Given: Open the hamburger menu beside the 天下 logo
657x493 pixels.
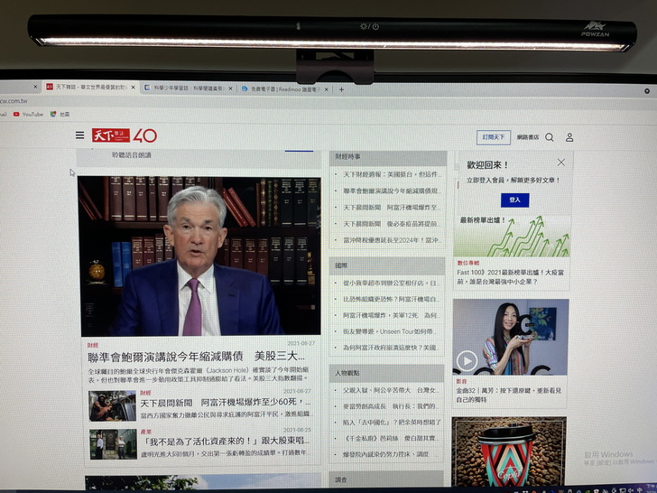Looking at the screenshot, I should 79,135.
